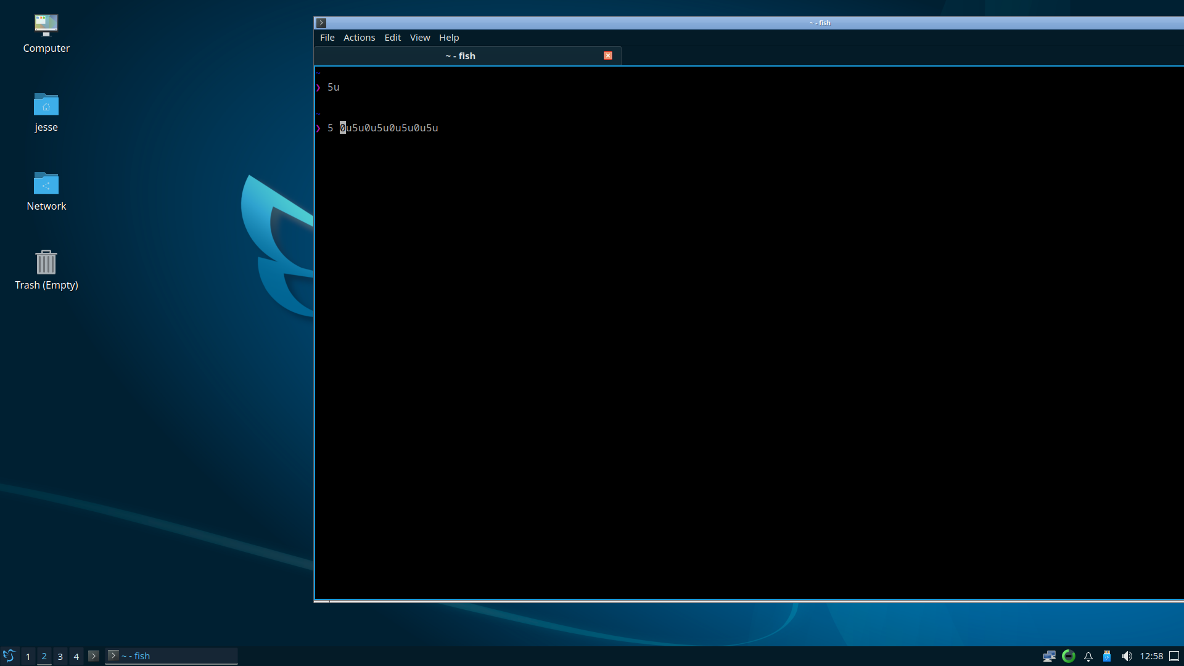Open the Network desktop icon

coord(46,191)
